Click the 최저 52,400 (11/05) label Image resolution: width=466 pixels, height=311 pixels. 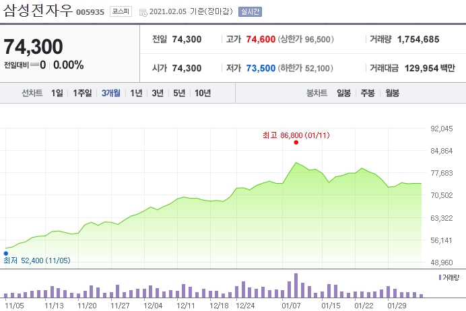[37, 261]
